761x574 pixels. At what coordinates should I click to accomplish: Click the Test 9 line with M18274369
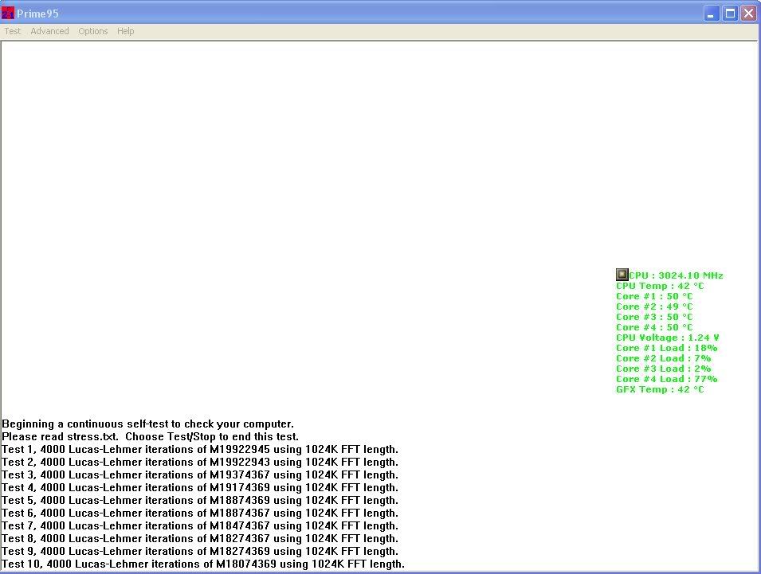tap(200, 551)
